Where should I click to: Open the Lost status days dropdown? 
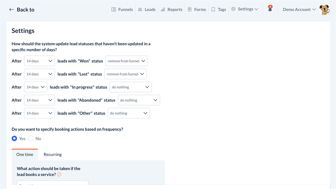pyautogui.click(x=39, y=74)
